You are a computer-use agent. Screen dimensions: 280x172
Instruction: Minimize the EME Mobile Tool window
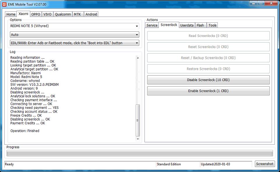(253, 3)
